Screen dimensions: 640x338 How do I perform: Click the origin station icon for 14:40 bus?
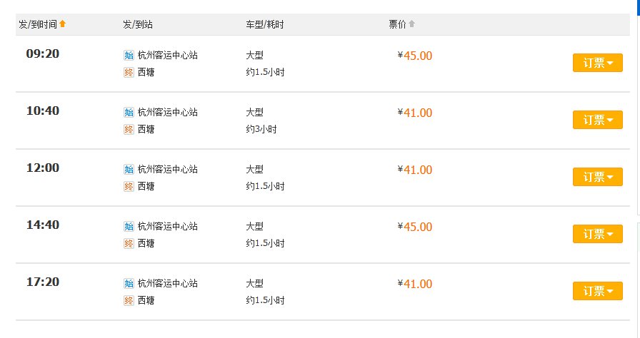[129, 226]
